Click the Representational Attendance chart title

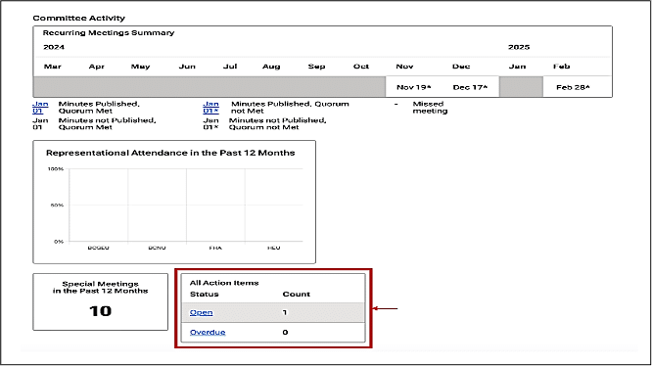pos(170,153)
